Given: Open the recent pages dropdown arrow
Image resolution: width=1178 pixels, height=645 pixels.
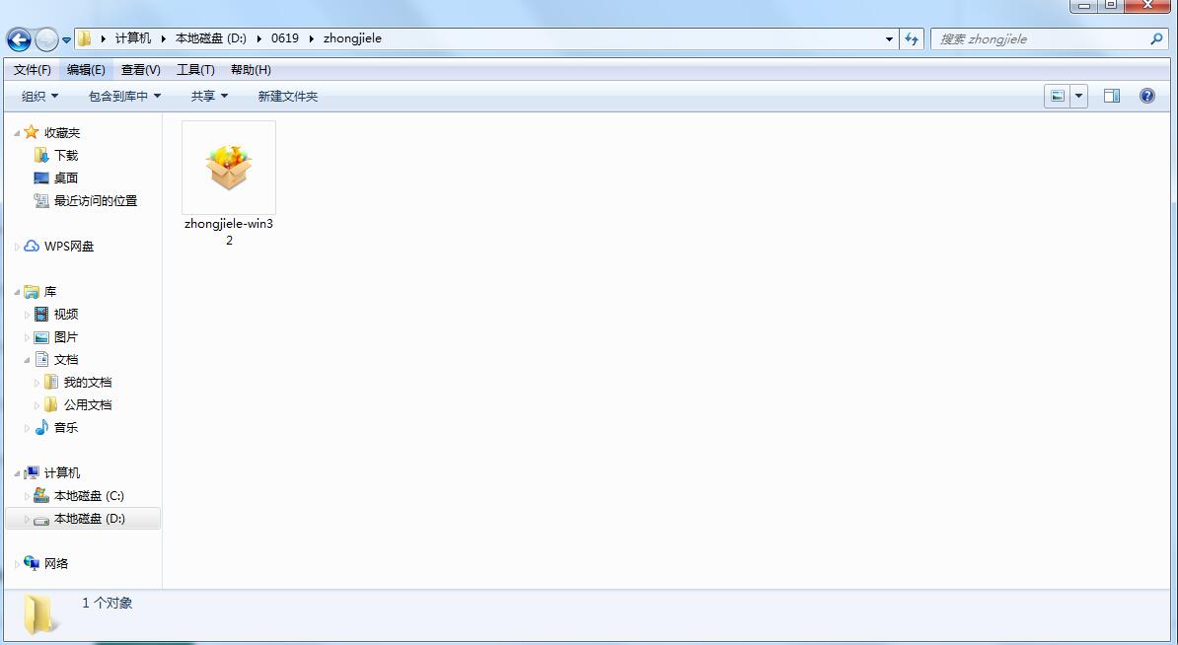Looking at the screenshot, I should pos(66,39).
